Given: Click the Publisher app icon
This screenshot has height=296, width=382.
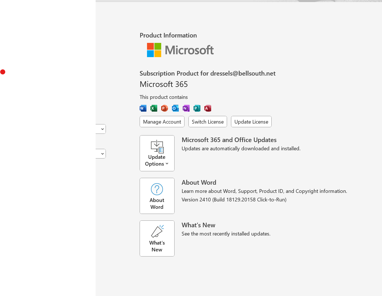Looking at the screenshot, I should click(197, 108).
